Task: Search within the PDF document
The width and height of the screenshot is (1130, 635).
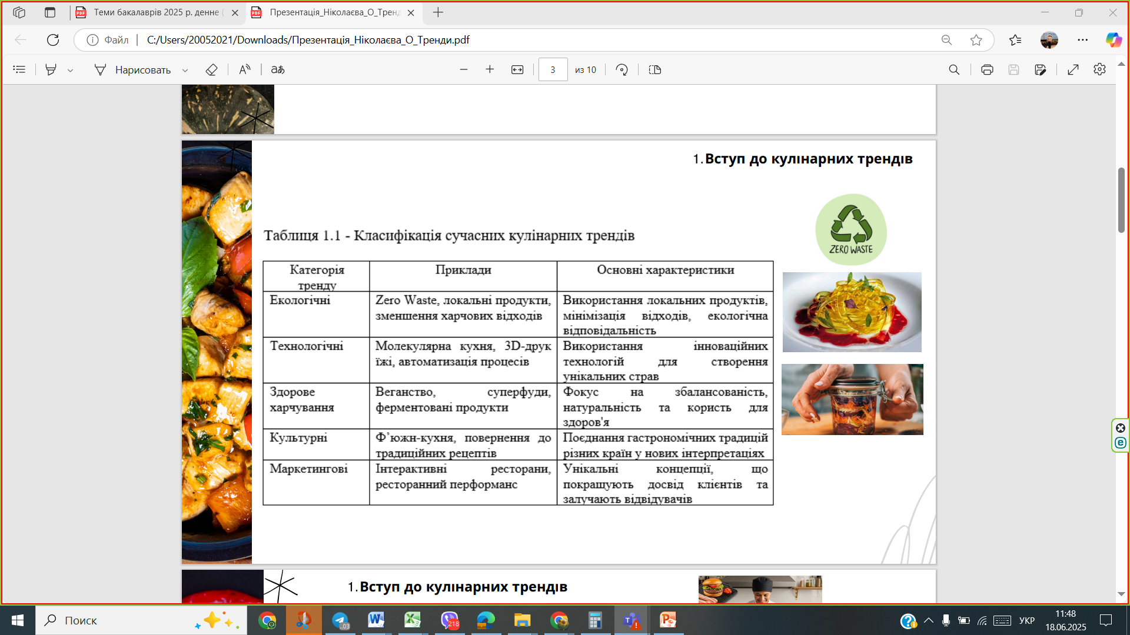Action: (954, 70)
